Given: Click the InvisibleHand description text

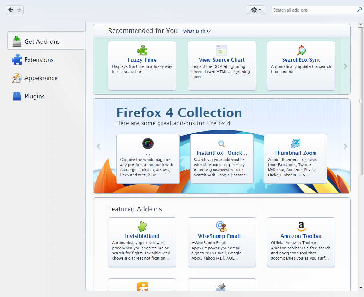Looking at the screenshot, I should [141, 250].
